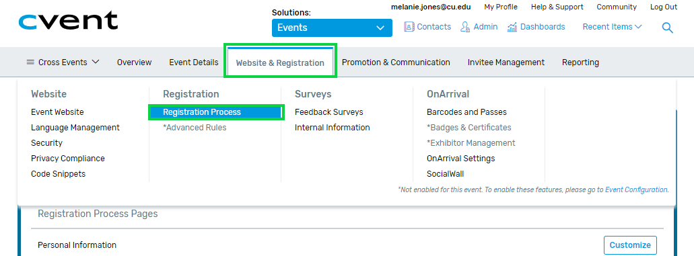
Task: Click the Dashboards chart icon
Action: [512, 27]
